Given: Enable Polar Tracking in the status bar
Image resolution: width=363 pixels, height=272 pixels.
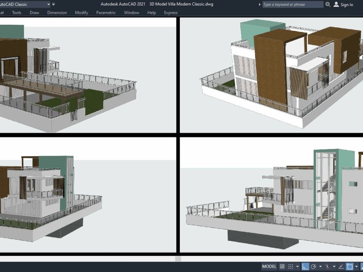Looking at the screenshot, I should tap(313, 267).
